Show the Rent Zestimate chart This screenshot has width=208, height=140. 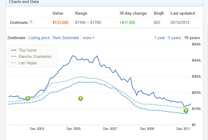click(66, 38)
